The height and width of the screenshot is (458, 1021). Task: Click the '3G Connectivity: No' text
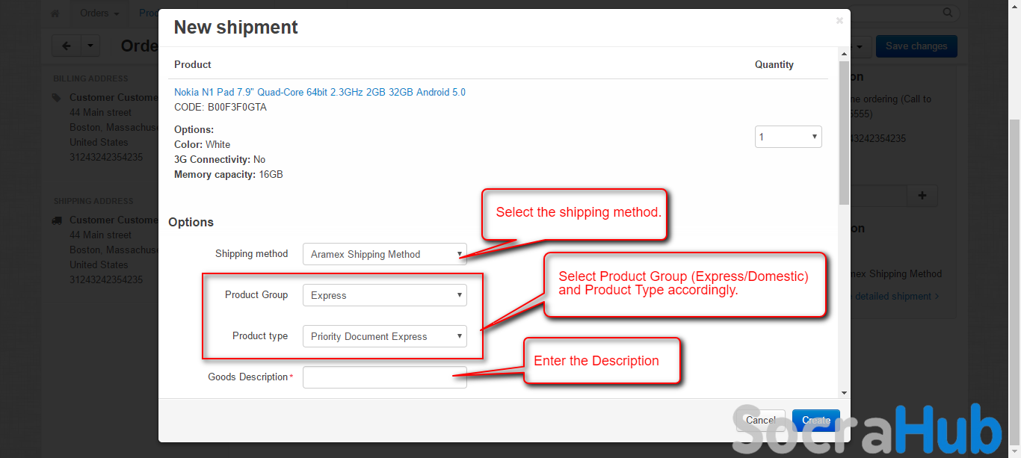[x=220, y=159]
